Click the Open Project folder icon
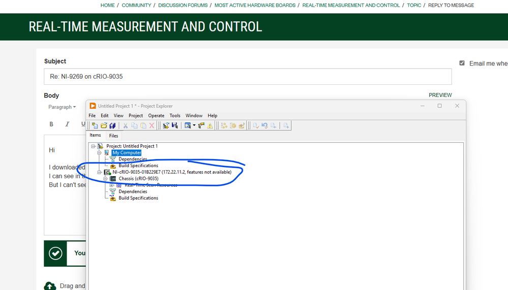 click(x=104, y=125)
